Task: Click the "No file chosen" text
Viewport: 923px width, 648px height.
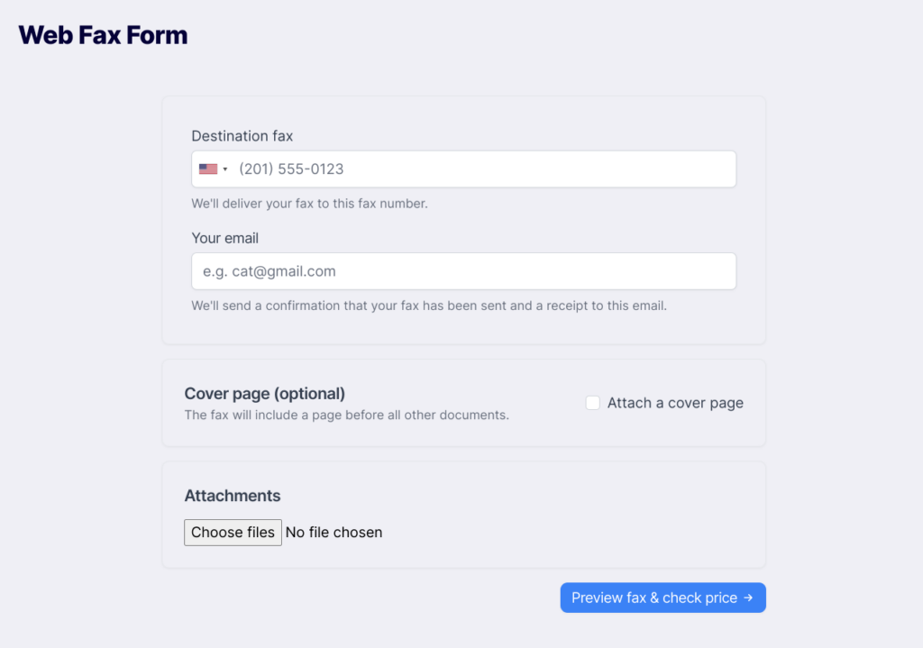Action: (334, 532)
